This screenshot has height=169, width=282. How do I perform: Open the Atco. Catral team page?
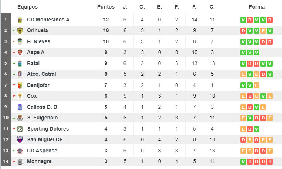click(41, 74)
